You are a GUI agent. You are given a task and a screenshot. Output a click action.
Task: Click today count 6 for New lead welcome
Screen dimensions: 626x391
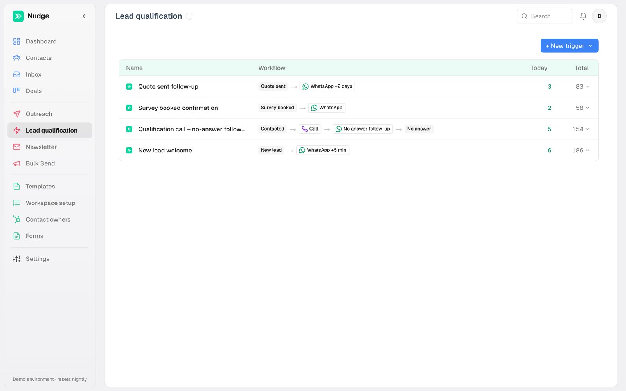(x=549, y=151)
